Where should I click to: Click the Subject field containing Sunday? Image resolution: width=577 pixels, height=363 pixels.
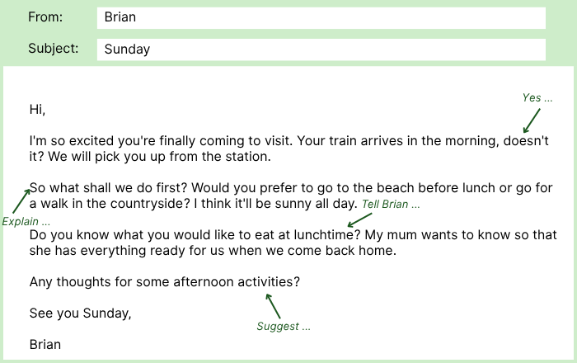321,49
